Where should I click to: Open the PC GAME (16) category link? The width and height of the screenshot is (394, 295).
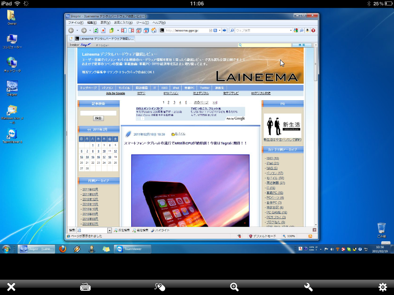pos(277,212)
